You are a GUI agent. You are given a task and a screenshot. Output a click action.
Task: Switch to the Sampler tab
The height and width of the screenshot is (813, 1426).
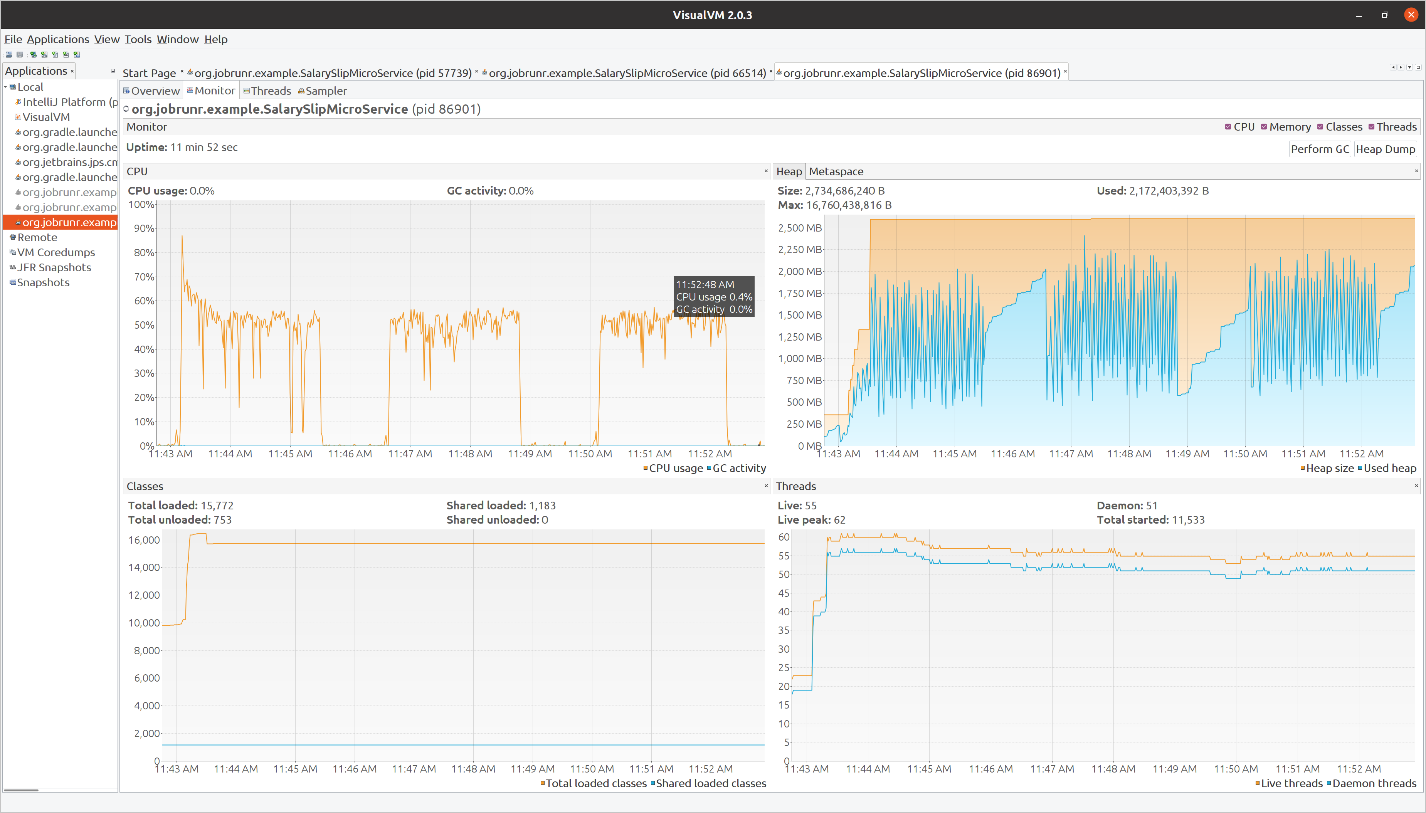click(322, 91)
